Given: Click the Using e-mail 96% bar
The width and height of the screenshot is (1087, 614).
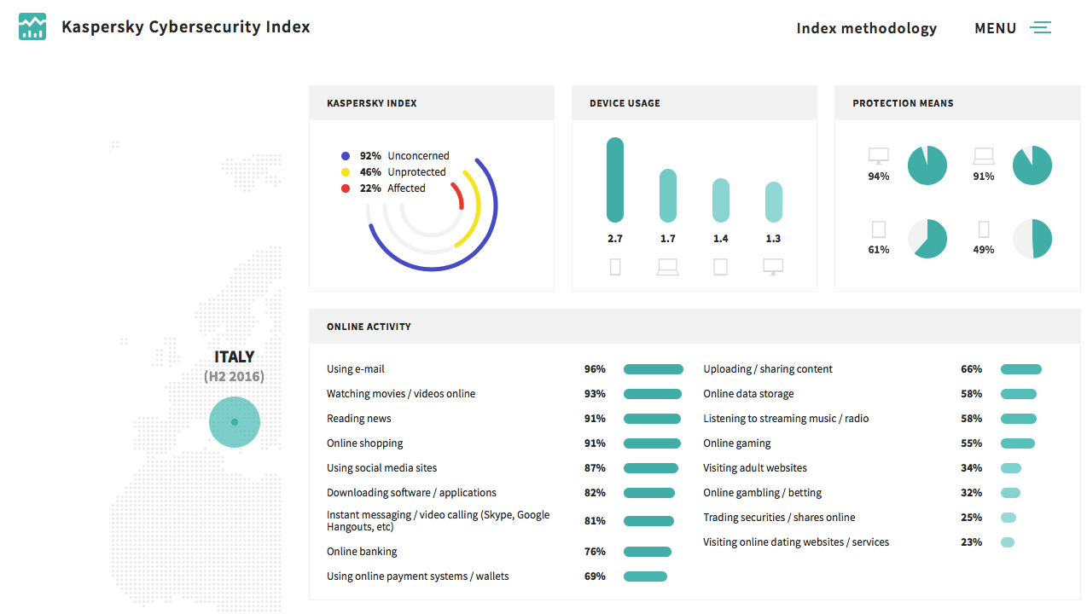Looking at the screenshot, I should click(x=654, y=369).
